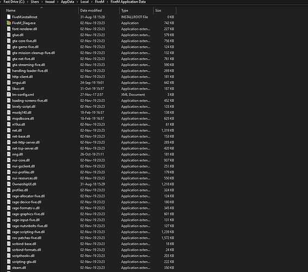Select the imgui.dll file icon
Image resolution: width=308 pixels, height=272 pixels.
(x=9, y=83)
